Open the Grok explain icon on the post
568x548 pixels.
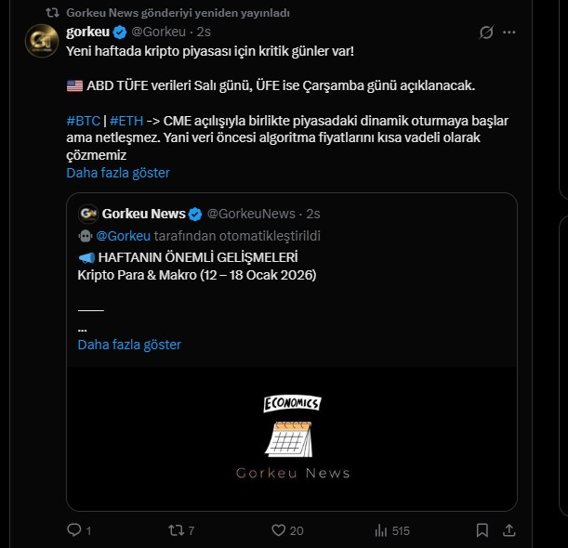point(485,33)
